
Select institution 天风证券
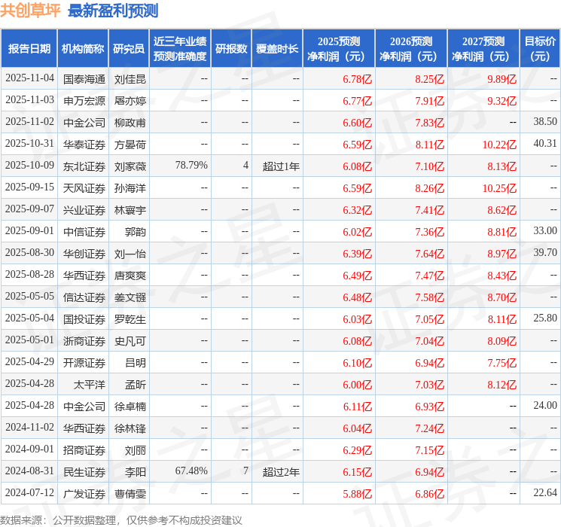click(x=84, y=188)
